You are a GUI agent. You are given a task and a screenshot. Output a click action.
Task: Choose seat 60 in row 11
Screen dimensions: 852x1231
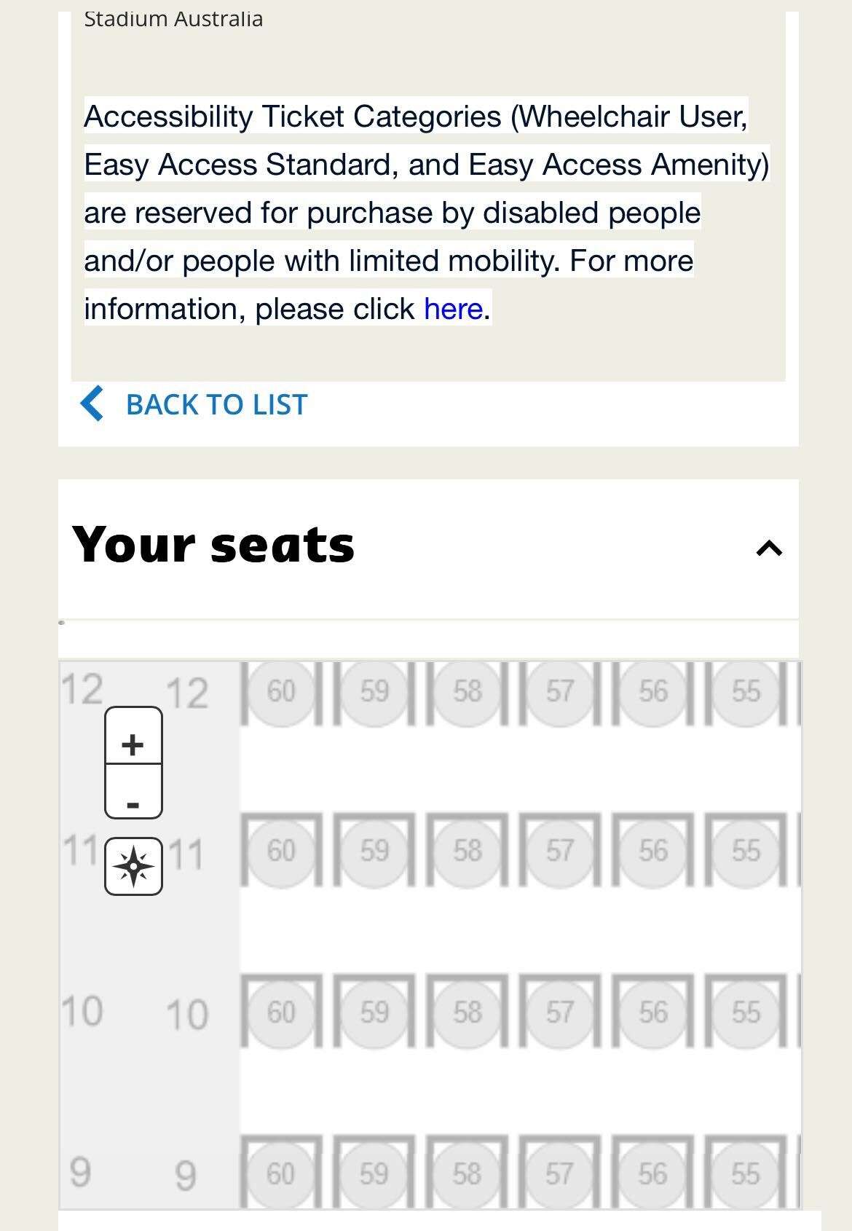click(281, 851)
